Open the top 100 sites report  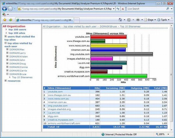pyautogui.click(x=17, y=33)
